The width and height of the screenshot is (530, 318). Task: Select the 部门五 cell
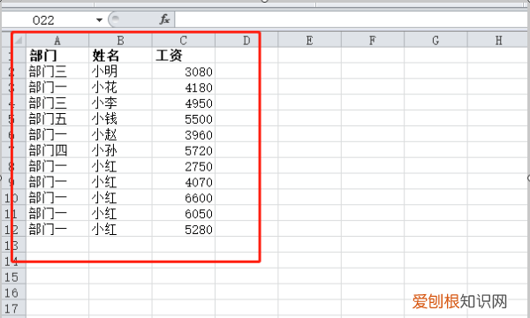pos(57,118)
